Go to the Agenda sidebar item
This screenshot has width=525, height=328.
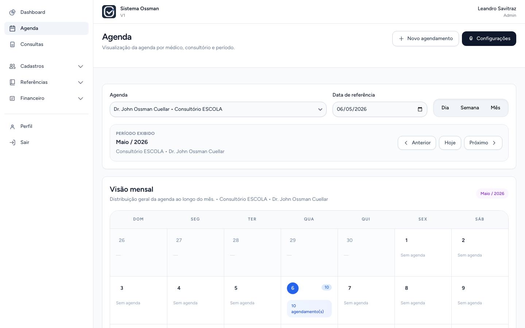tap(46, 28)
